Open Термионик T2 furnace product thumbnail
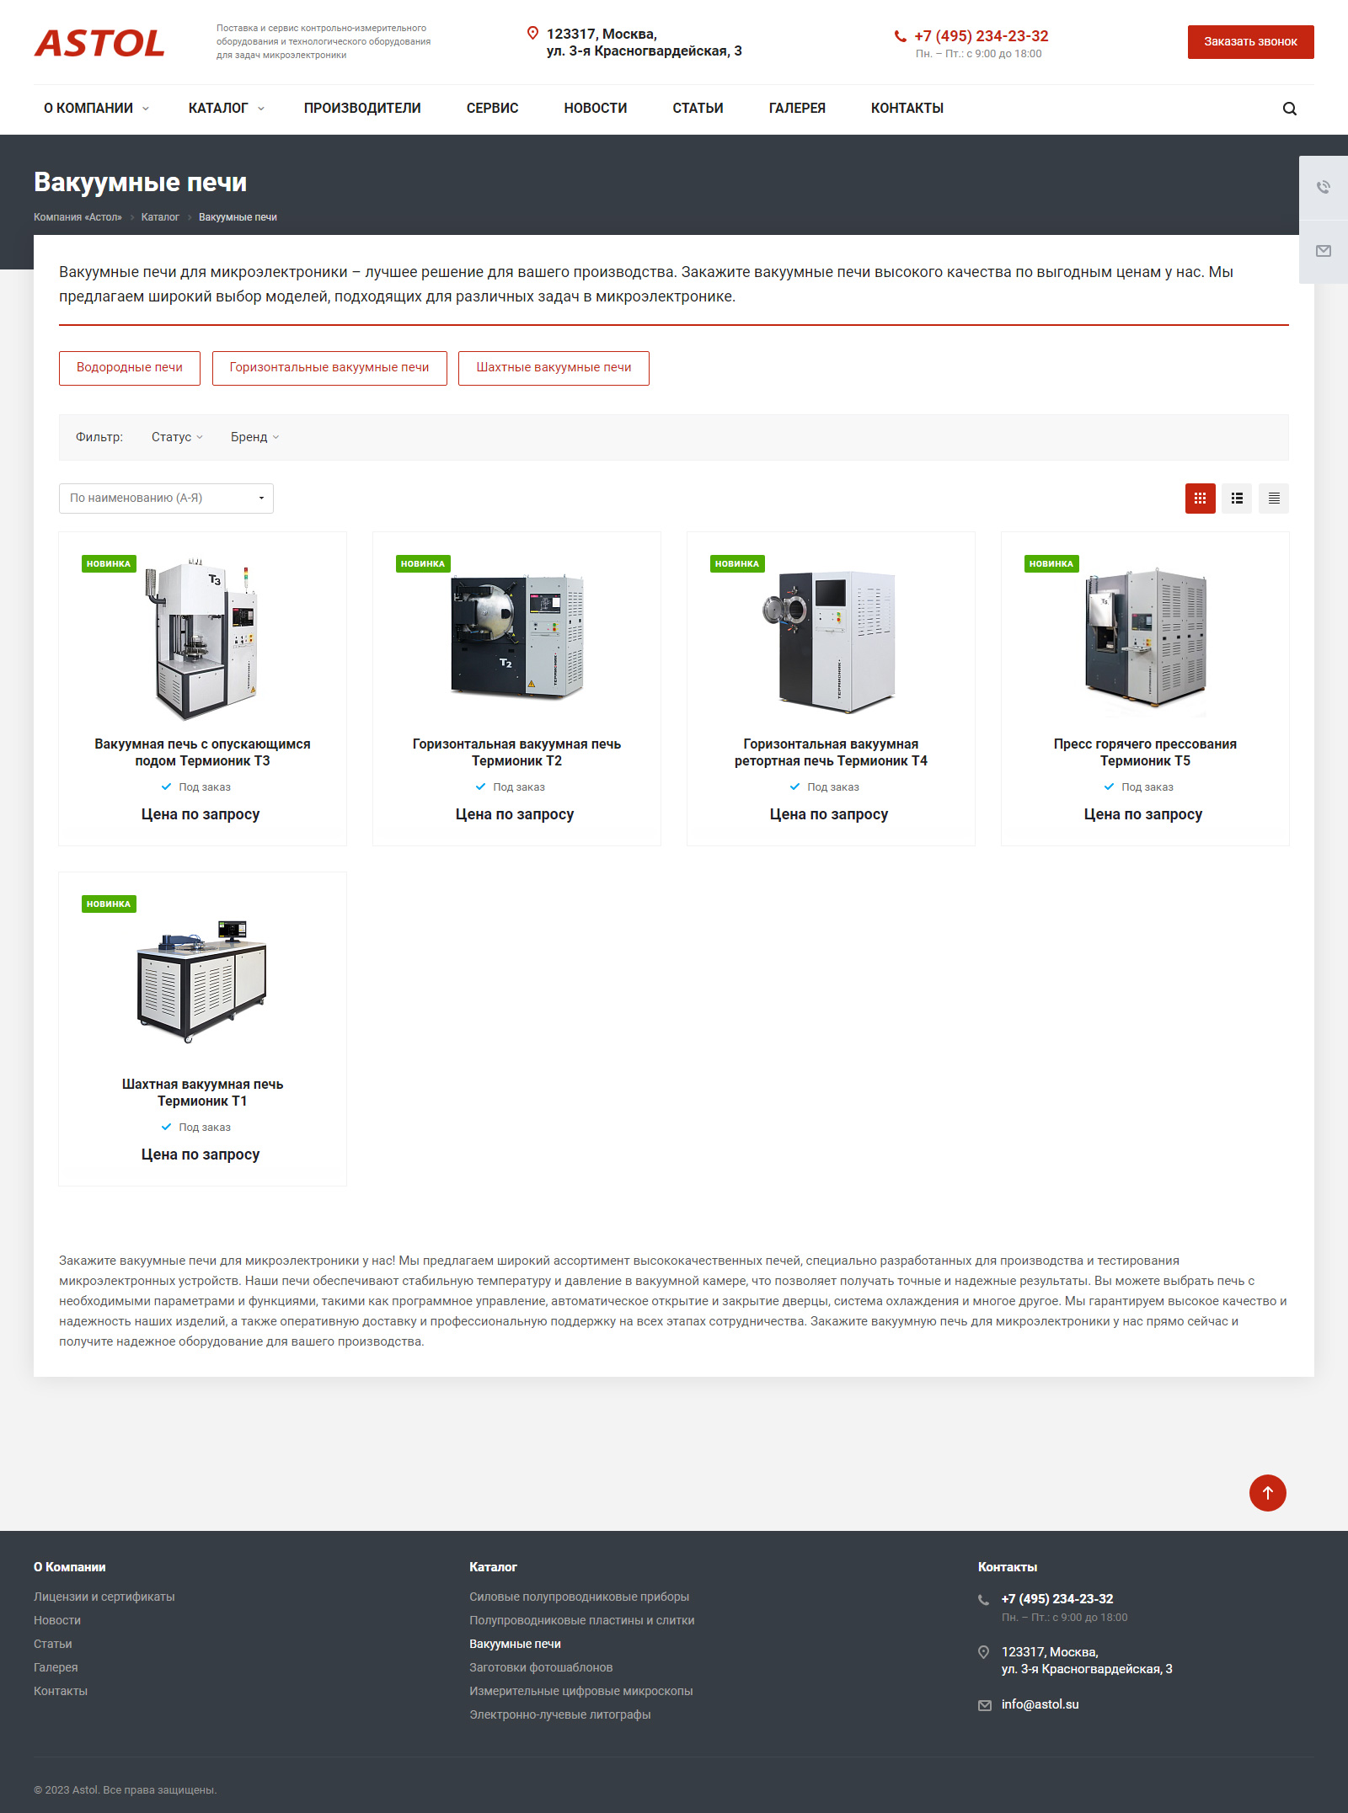 tap(516, 636)
